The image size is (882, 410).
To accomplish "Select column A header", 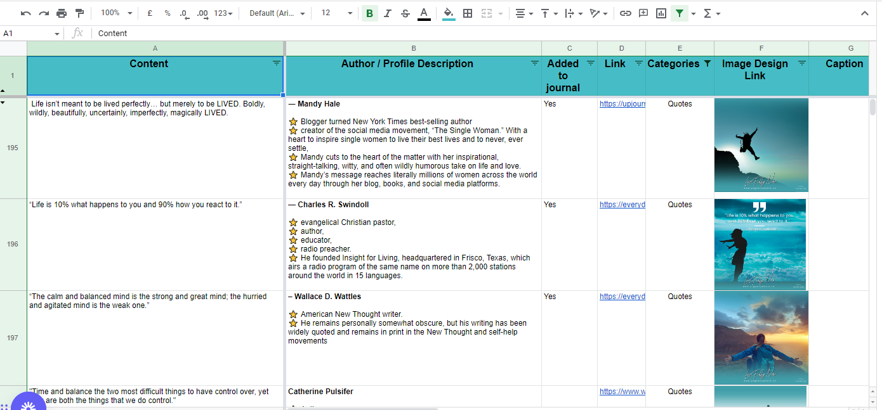I will coord(155,48).
